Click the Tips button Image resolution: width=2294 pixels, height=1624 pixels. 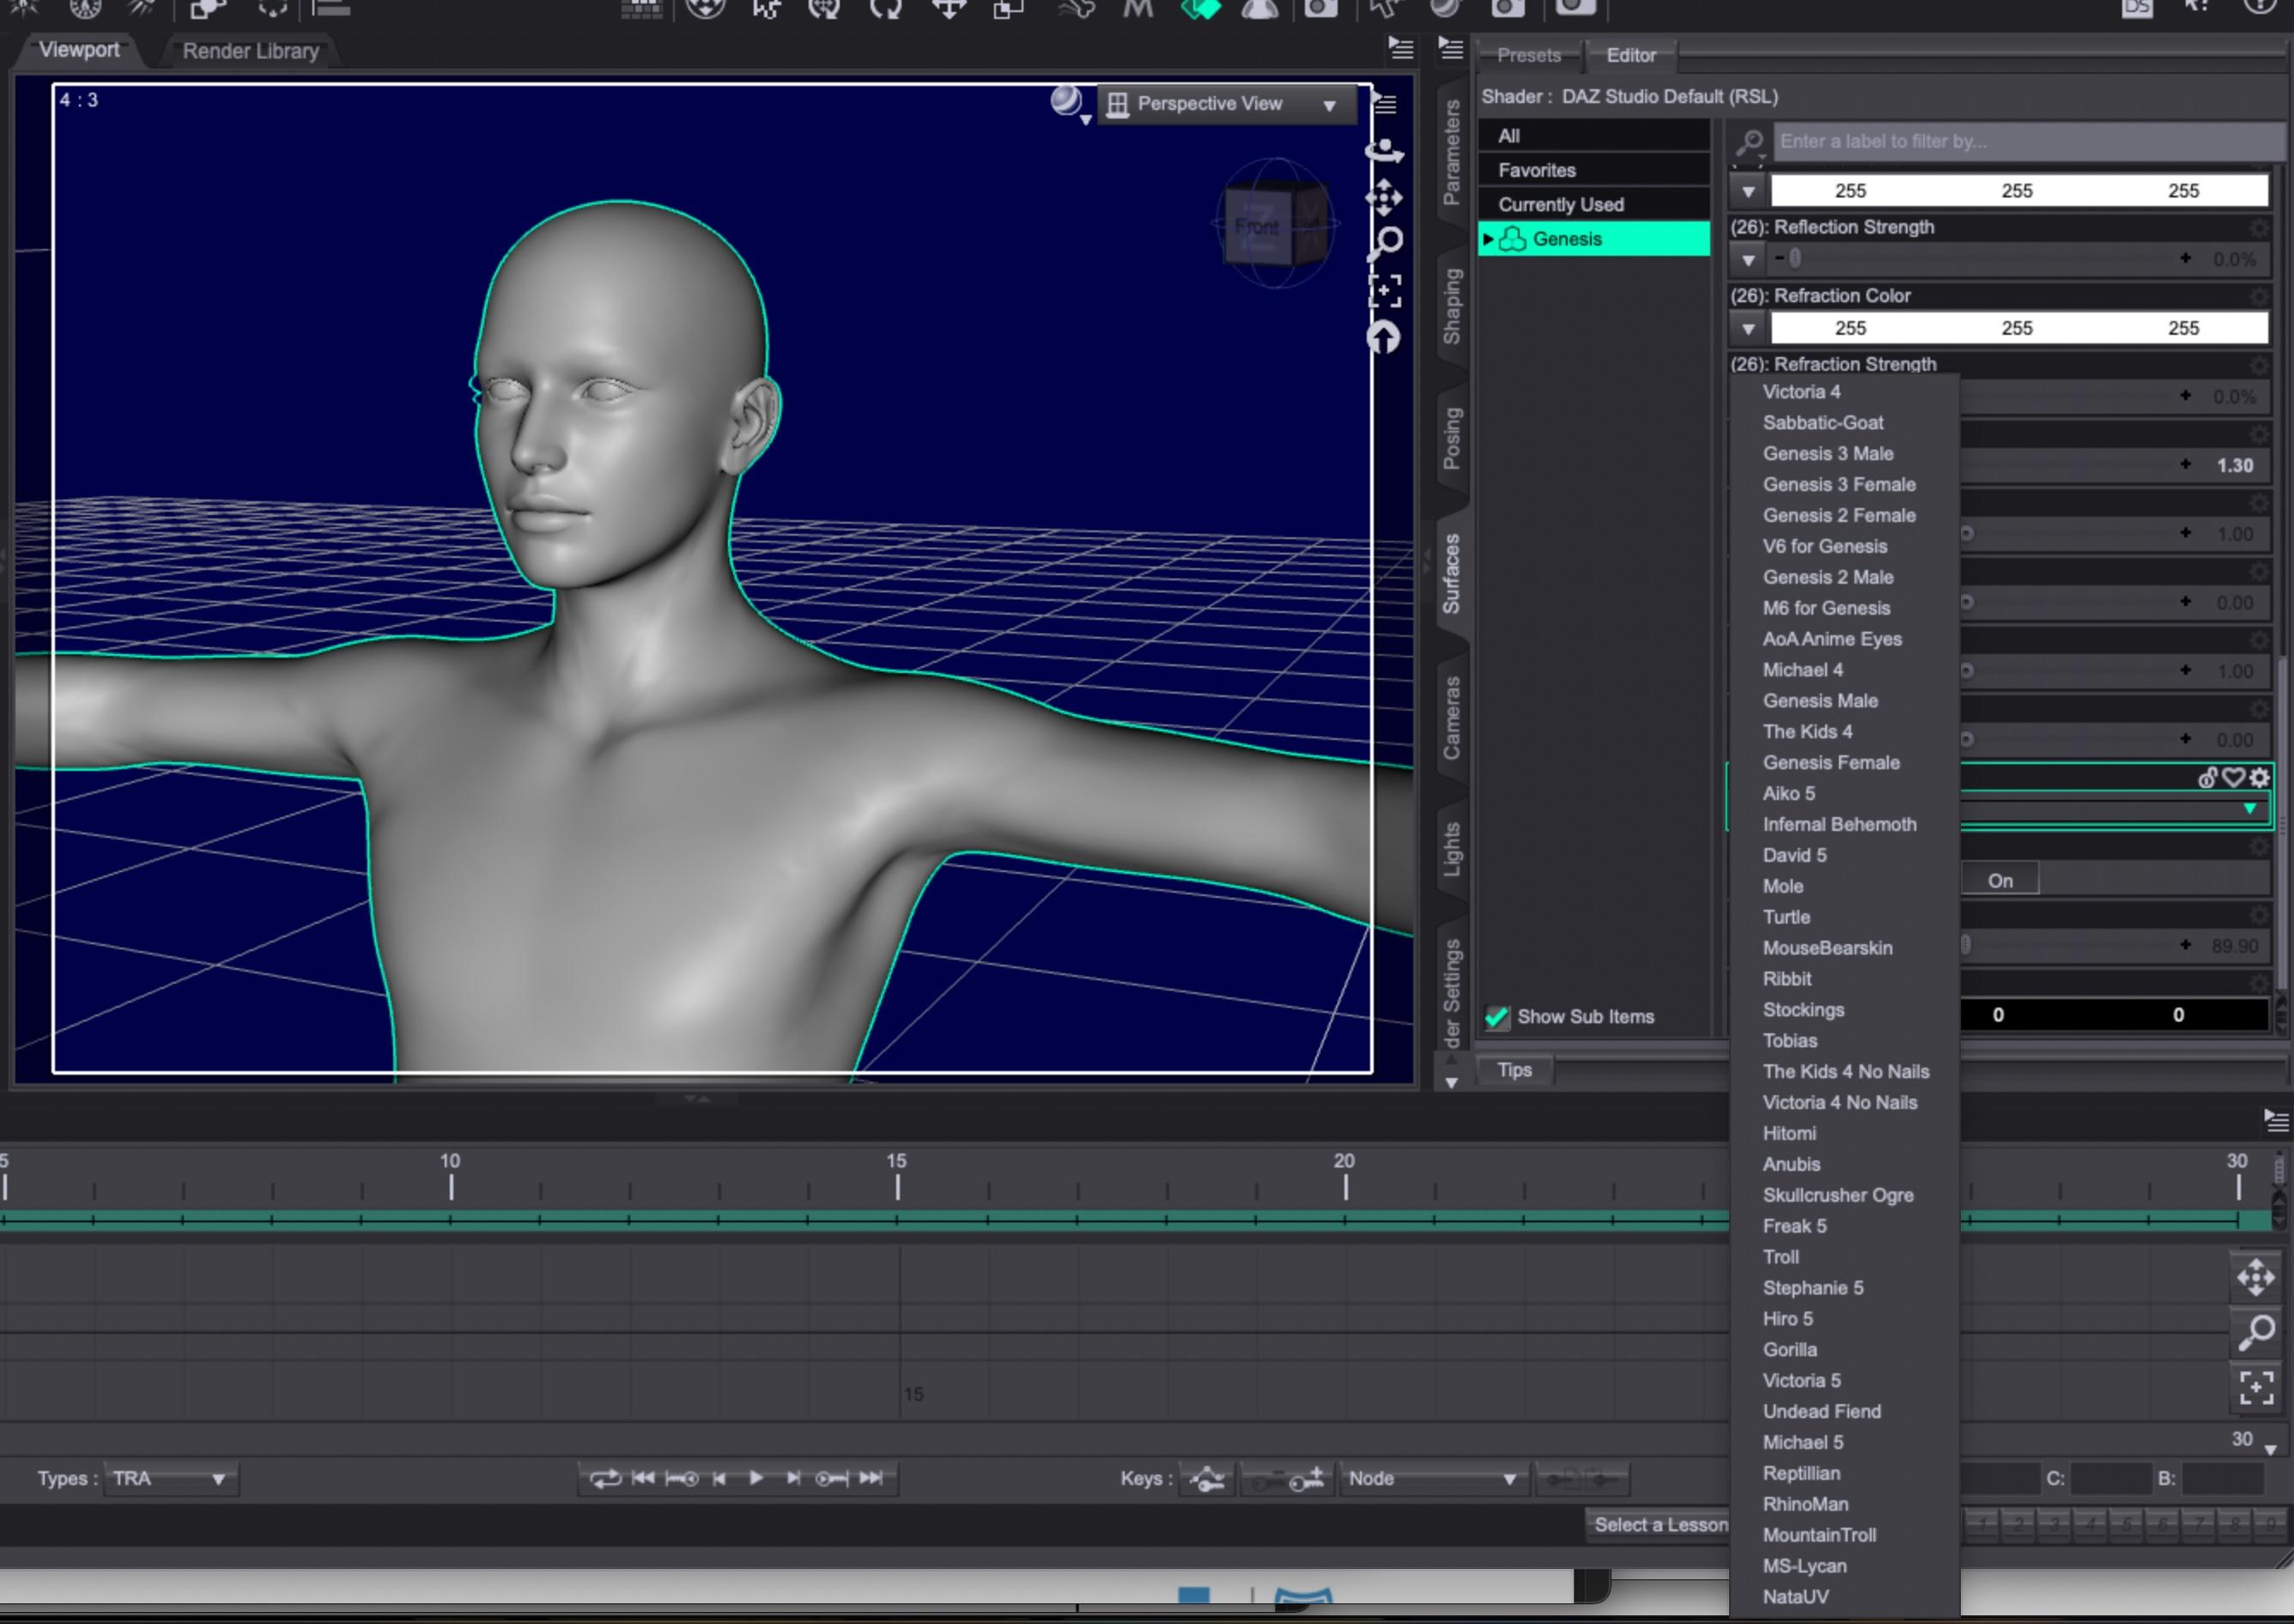tap(1514, 1070)
